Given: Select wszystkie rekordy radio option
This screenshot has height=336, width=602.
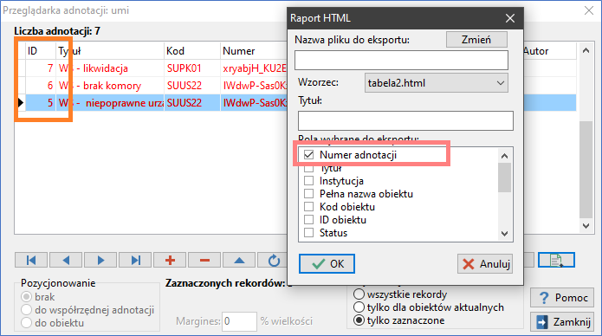Looking at the screenshot, I should point(359,294).
